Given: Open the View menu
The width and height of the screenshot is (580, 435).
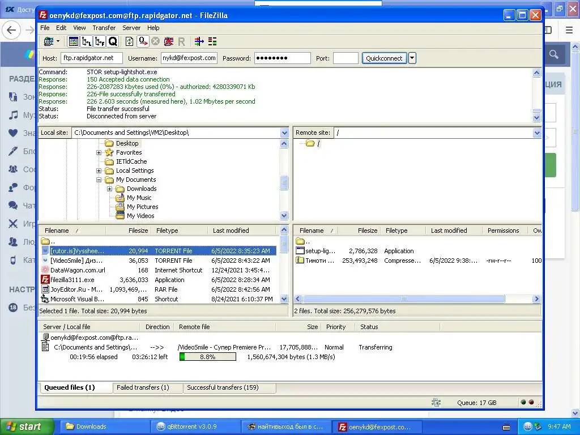Looking at the screenshot, I should [x=79, y=28].
